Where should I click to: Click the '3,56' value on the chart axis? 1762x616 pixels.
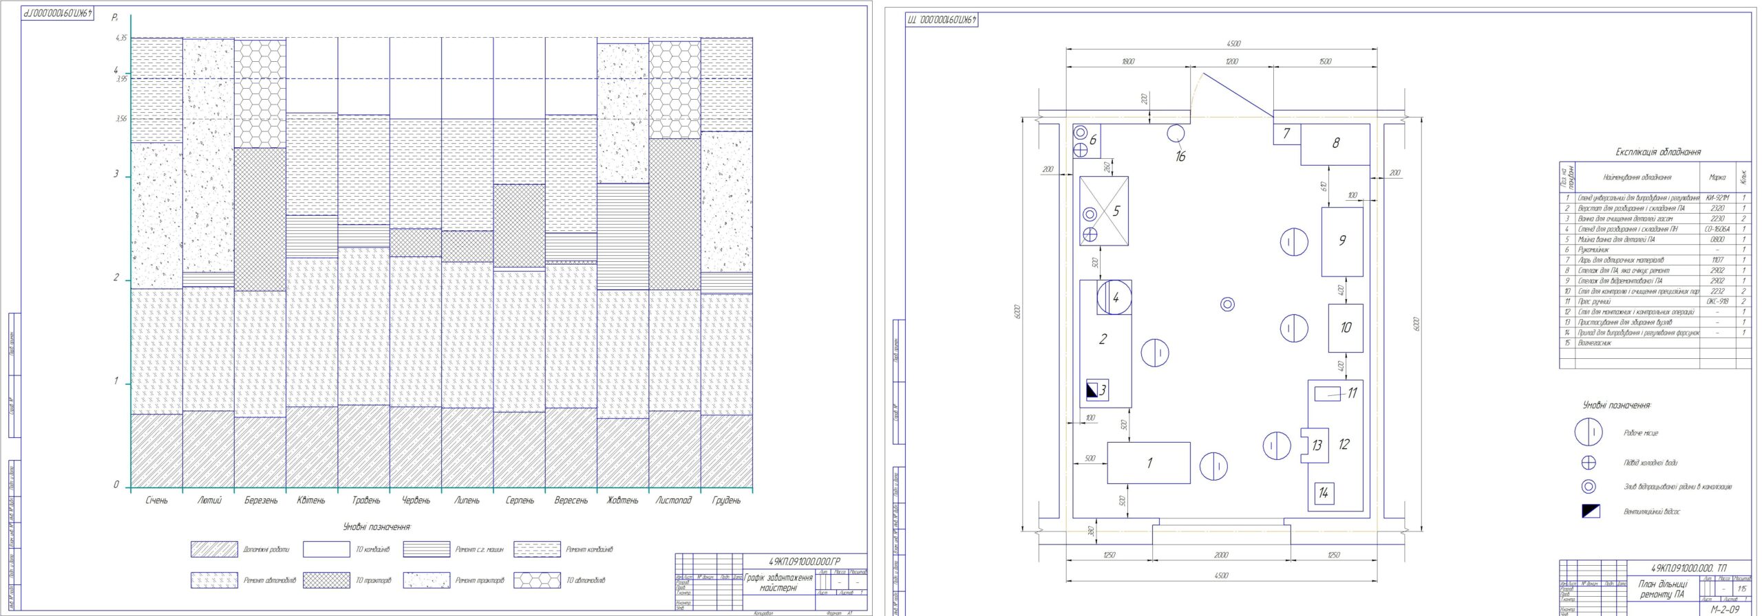121,119
